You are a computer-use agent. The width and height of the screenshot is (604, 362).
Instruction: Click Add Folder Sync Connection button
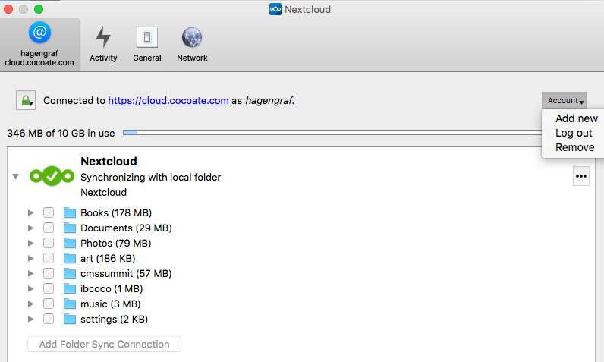pos(104,344)
